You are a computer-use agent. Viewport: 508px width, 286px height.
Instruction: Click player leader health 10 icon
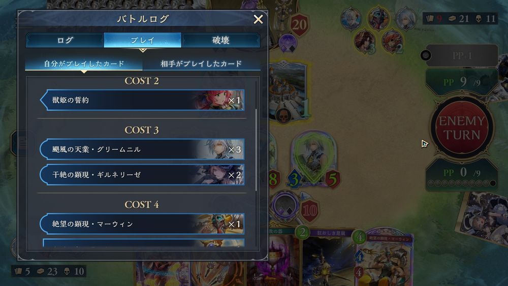point(309,211)
